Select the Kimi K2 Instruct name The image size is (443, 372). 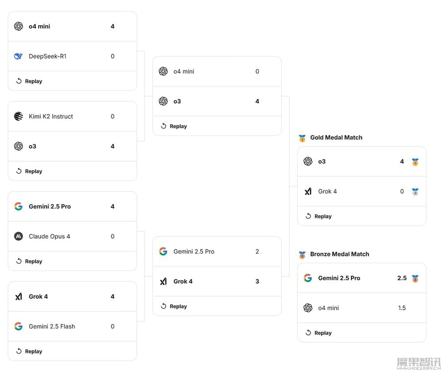coord(51,116)
